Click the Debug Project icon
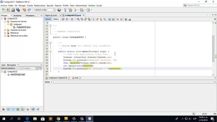 (82, 10)
